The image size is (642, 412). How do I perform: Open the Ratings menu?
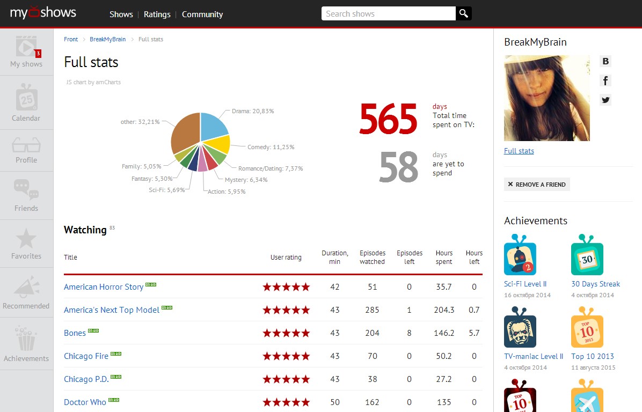coord(157,14)
